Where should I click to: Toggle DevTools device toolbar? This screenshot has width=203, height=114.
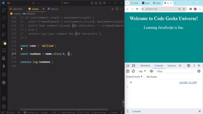133,66
